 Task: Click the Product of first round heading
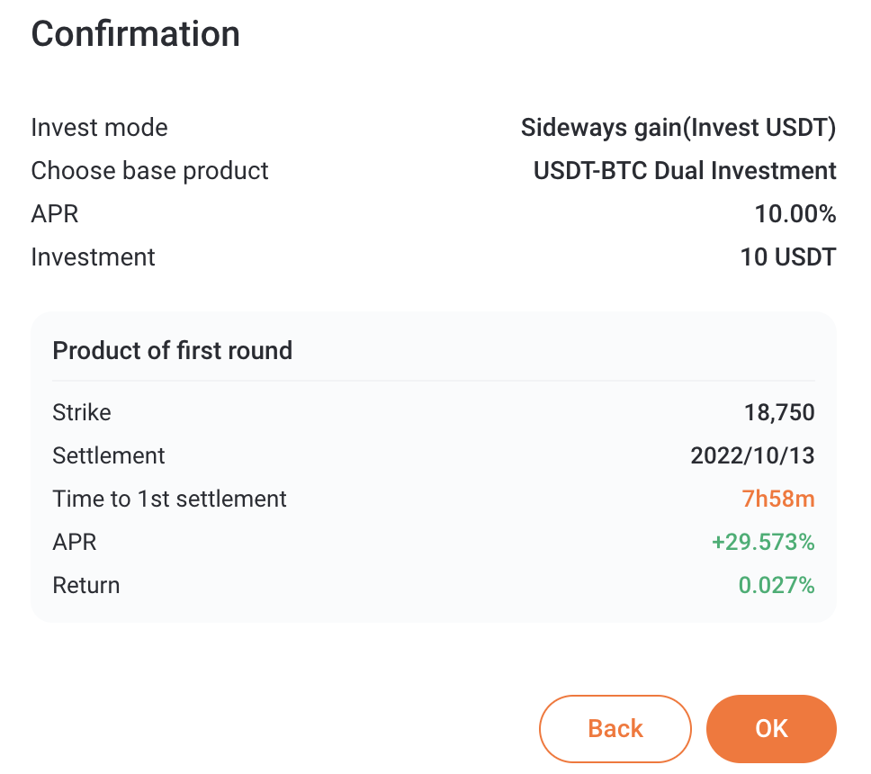pos(172,351)
